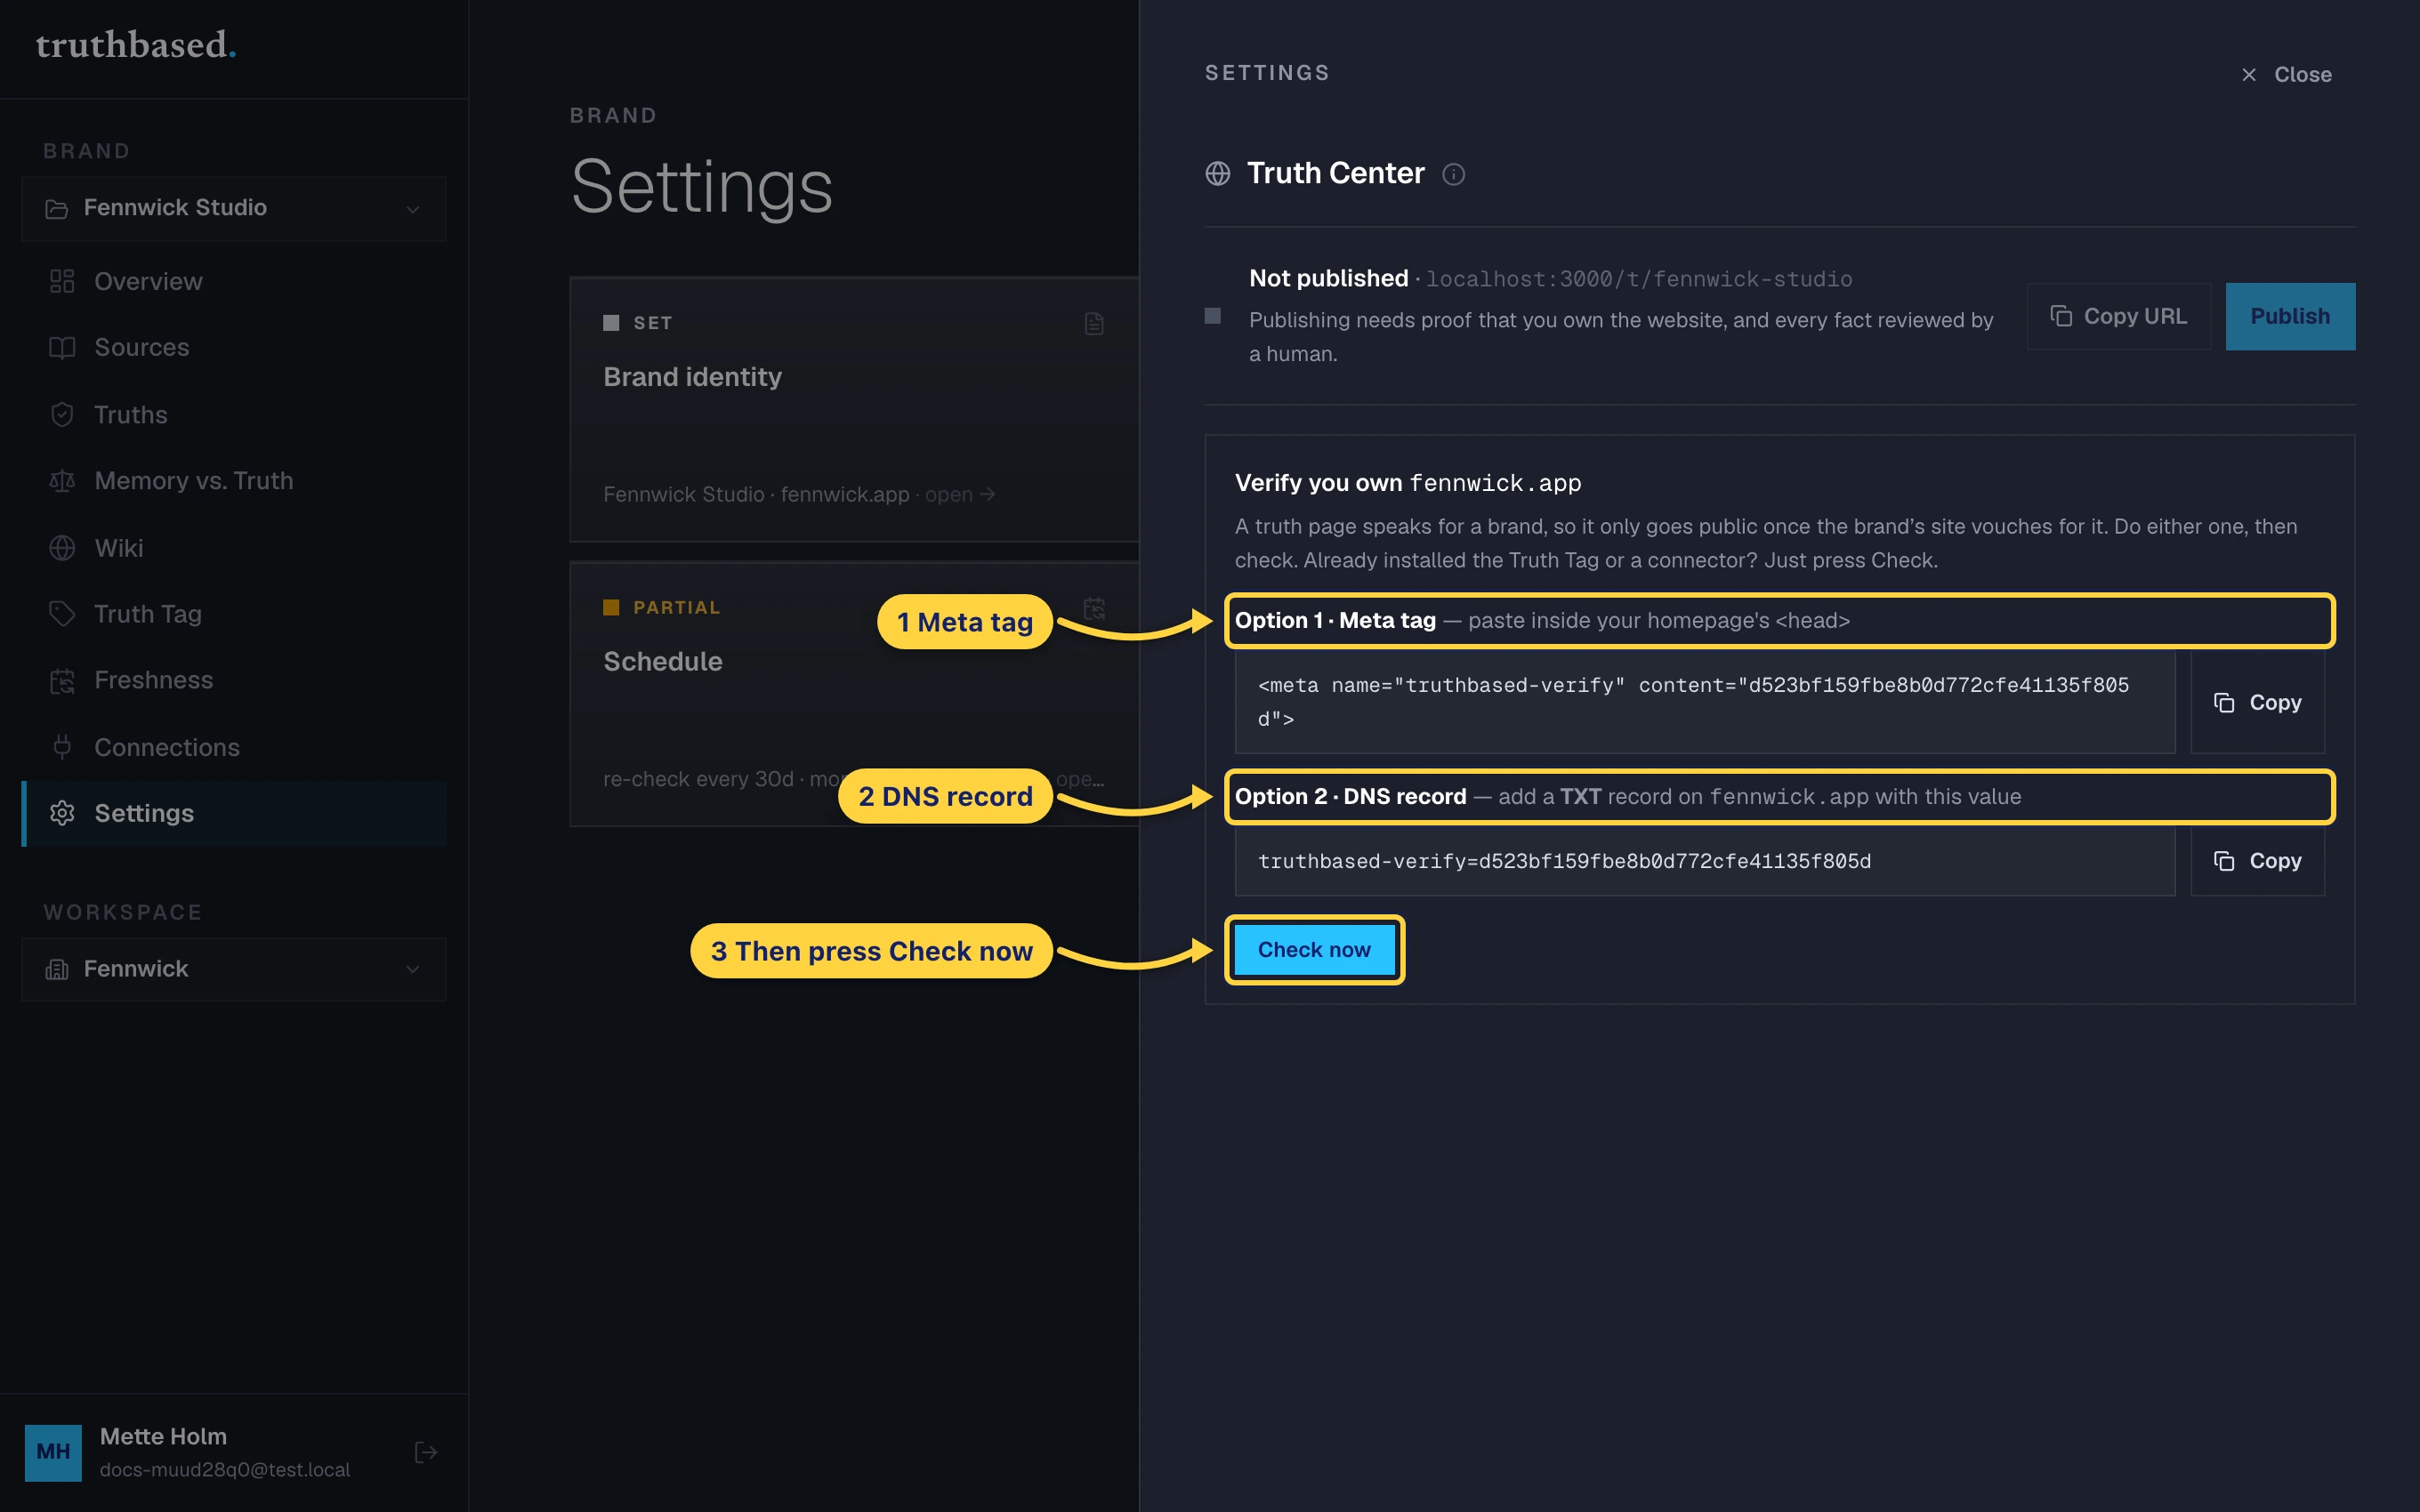Navigate to Truth Tag
Screen dimensions: 2420x1512
234,613
